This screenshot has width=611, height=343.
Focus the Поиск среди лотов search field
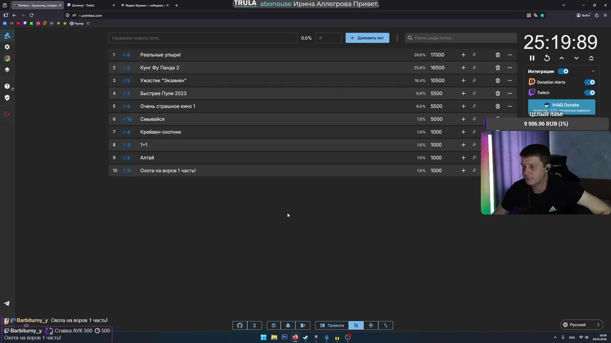pyautogui.click(x=461, y=38)
